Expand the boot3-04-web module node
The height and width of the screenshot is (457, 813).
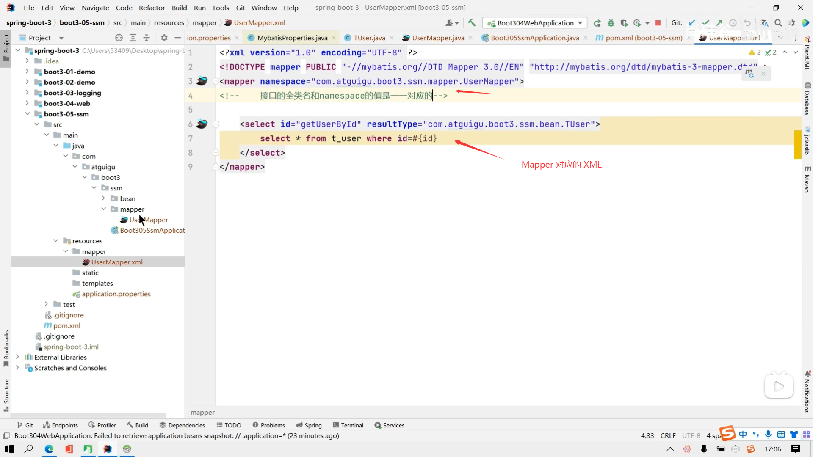pos(27,103)
